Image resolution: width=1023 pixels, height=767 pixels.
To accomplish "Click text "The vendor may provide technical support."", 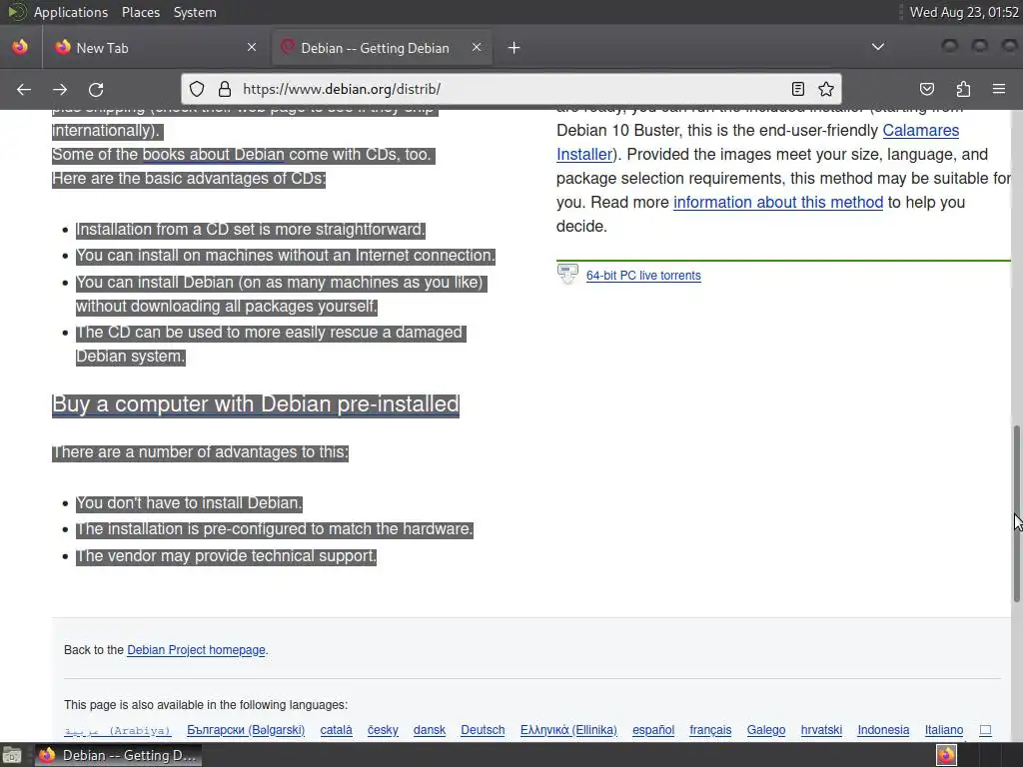I will tap(226, 555).
